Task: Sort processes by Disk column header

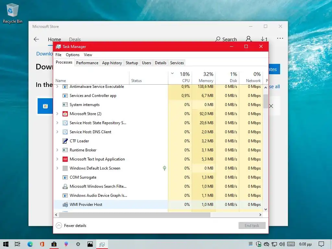Action: coord(227,77)
